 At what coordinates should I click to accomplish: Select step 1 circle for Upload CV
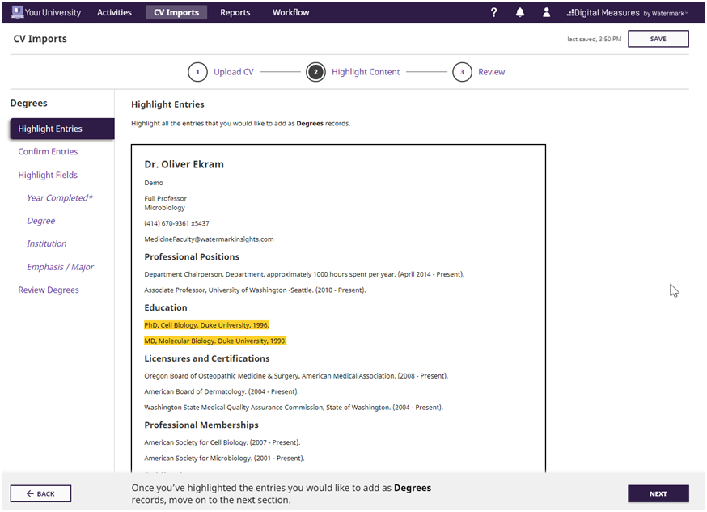[197, 72]
